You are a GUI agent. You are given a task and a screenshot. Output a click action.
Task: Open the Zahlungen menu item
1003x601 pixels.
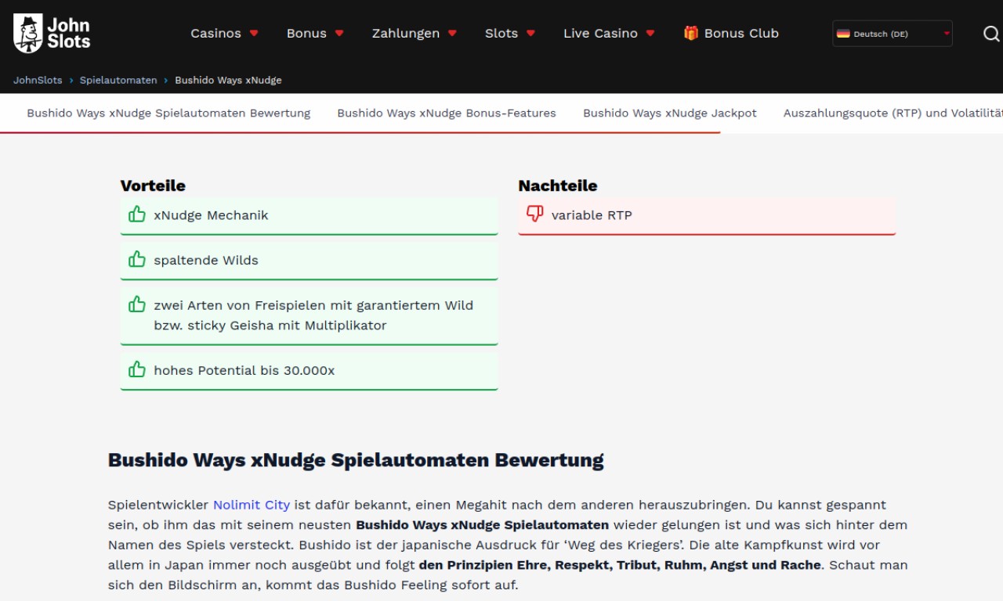[406, 34]
